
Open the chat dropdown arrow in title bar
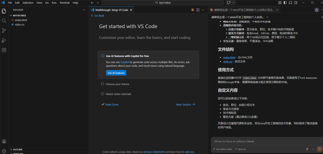pos(233,3)
